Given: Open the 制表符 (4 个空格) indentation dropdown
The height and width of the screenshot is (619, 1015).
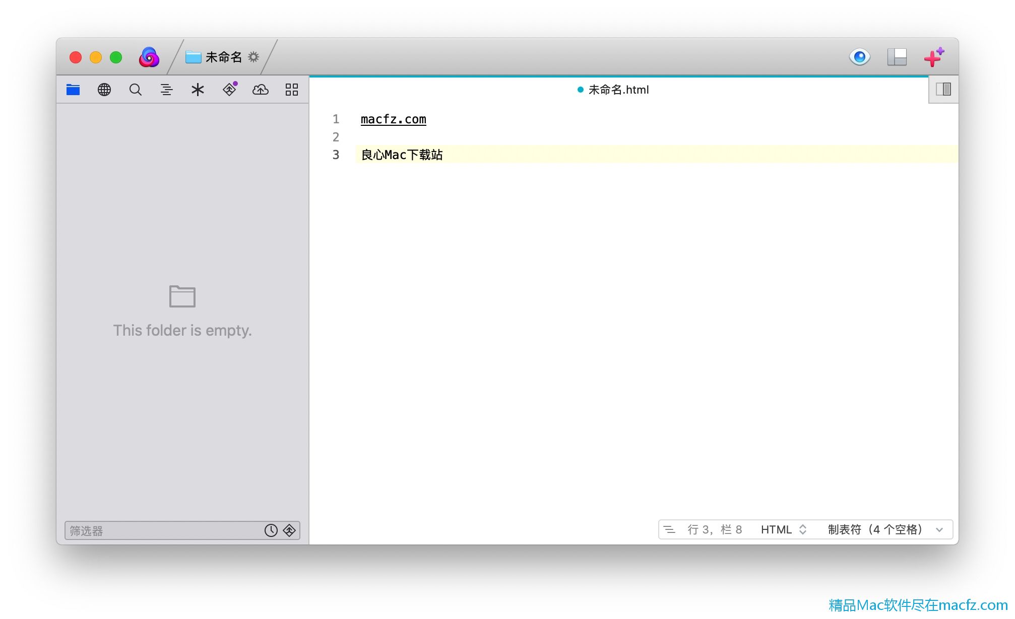Looking at the screenshot, I should (885, 529).
